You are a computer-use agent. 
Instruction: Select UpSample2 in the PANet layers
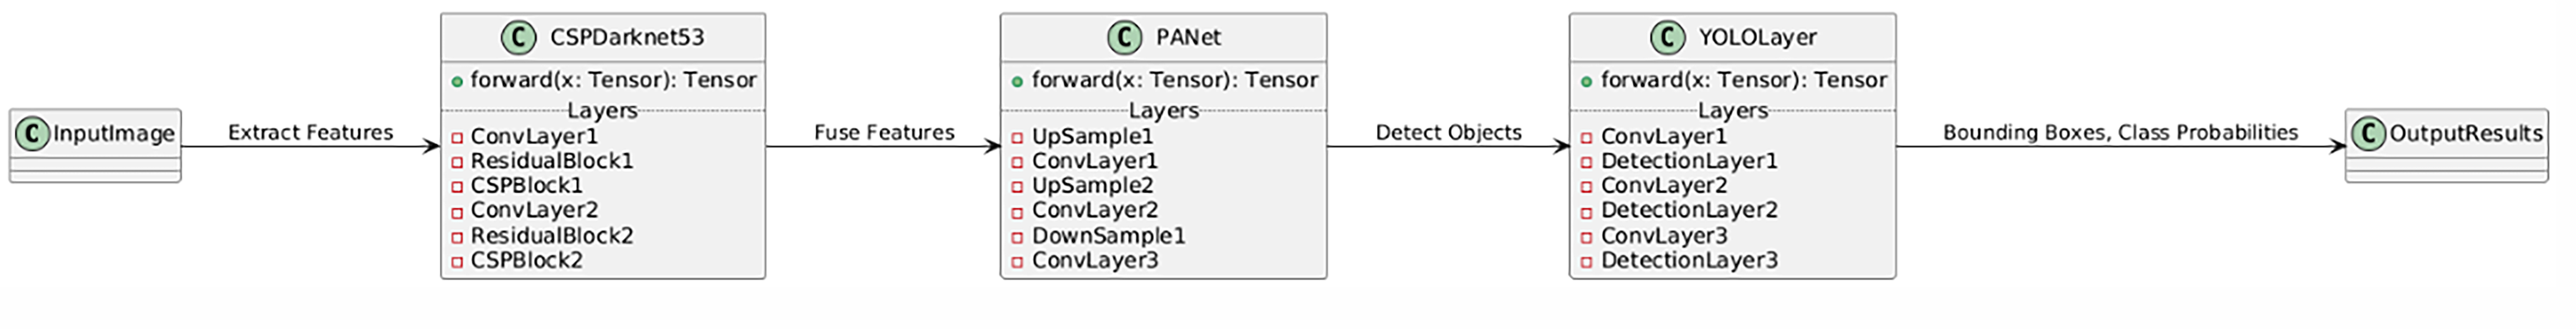click(1092, 186)
